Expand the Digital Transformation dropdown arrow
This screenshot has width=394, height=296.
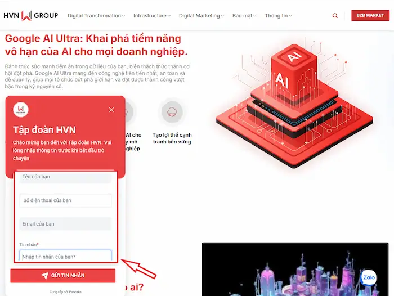point(124,16)
